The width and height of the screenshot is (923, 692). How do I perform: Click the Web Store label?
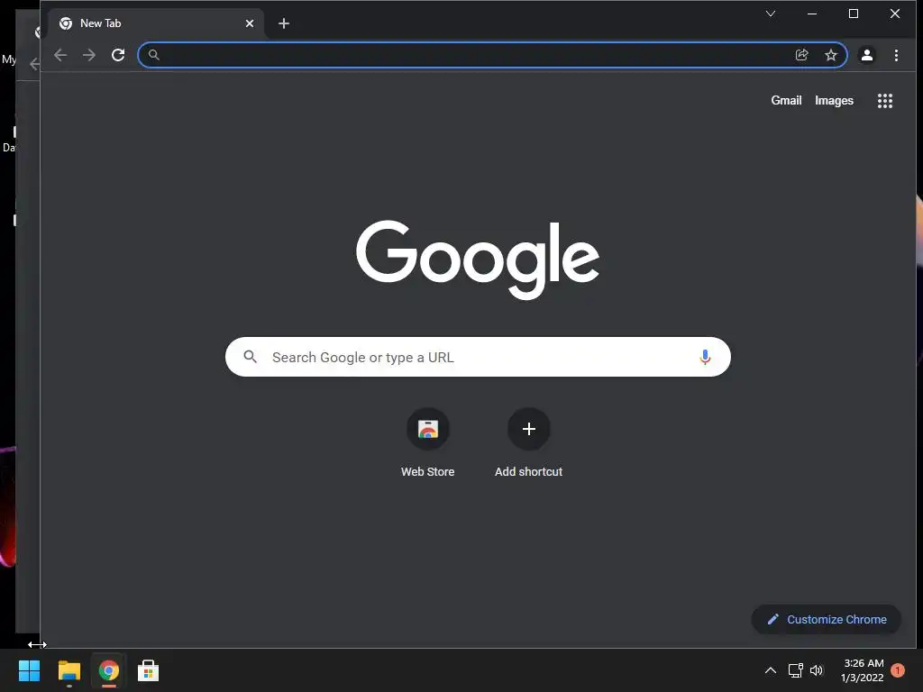pyautogui.click(x=428, y=472)
